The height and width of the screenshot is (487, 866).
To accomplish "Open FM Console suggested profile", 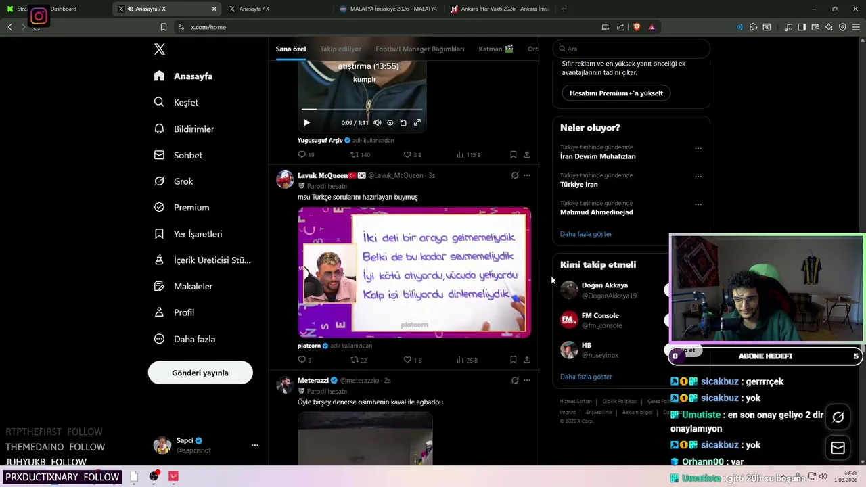I will point(600,315).
